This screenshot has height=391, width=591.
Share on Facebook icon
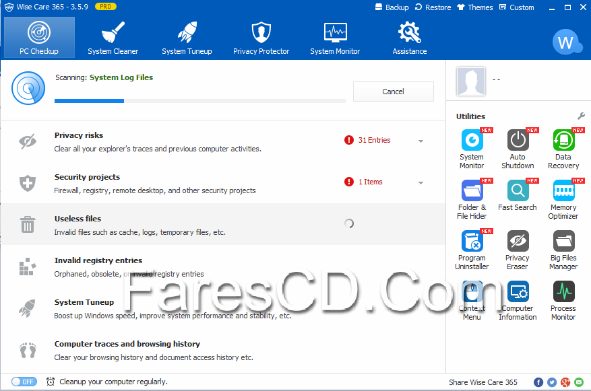pyautogui.click(x=538, y=382)
